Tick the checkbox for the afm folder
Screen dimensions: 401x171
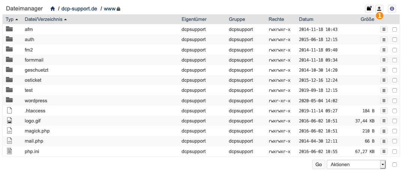pos(395,29)
